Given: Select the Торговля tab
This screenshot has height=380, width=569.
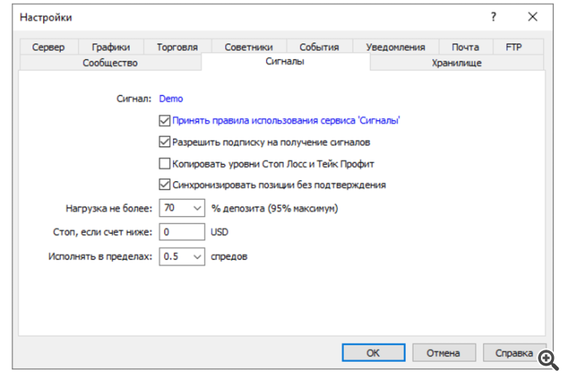Looking at the screenshot, I should [177, 47].
